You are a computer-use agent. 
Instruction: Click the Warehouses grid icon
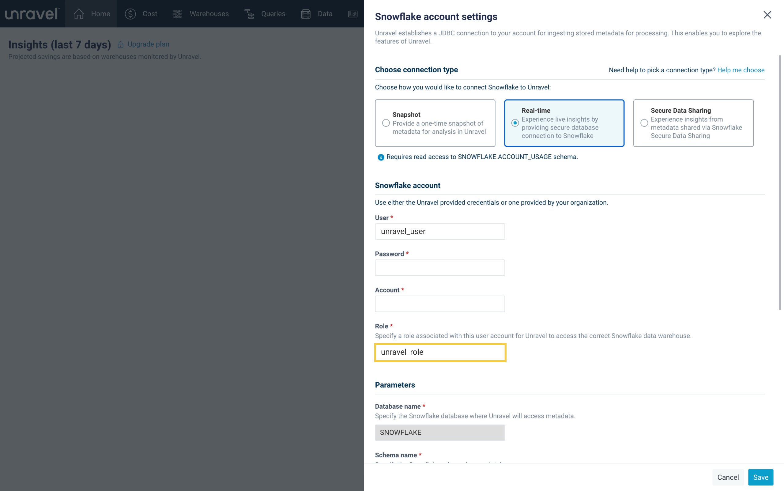click(177, 14)
